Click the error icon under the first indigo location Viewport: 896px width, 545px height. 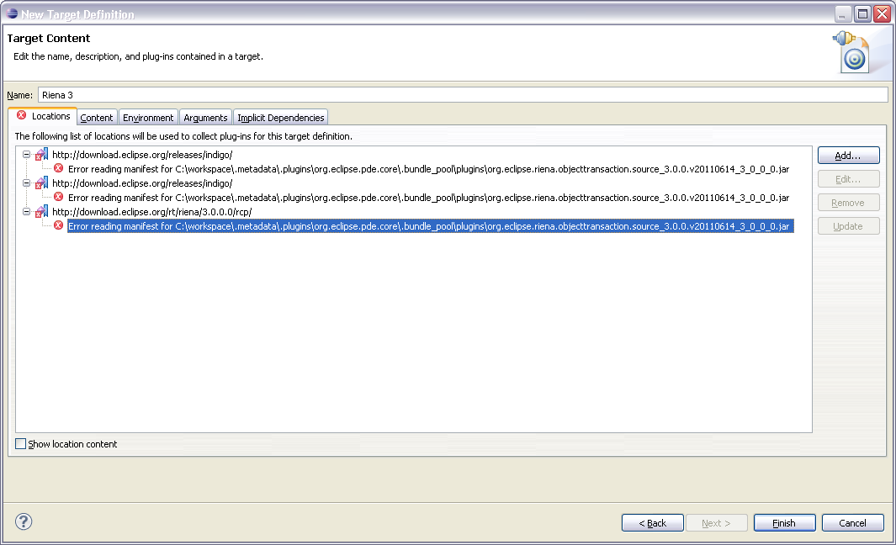[x=58, y=168]
